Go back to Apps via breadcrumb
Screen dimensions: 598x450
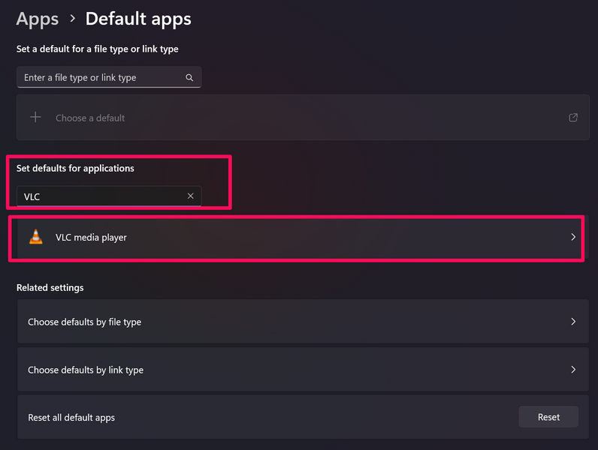click(37, 19)
